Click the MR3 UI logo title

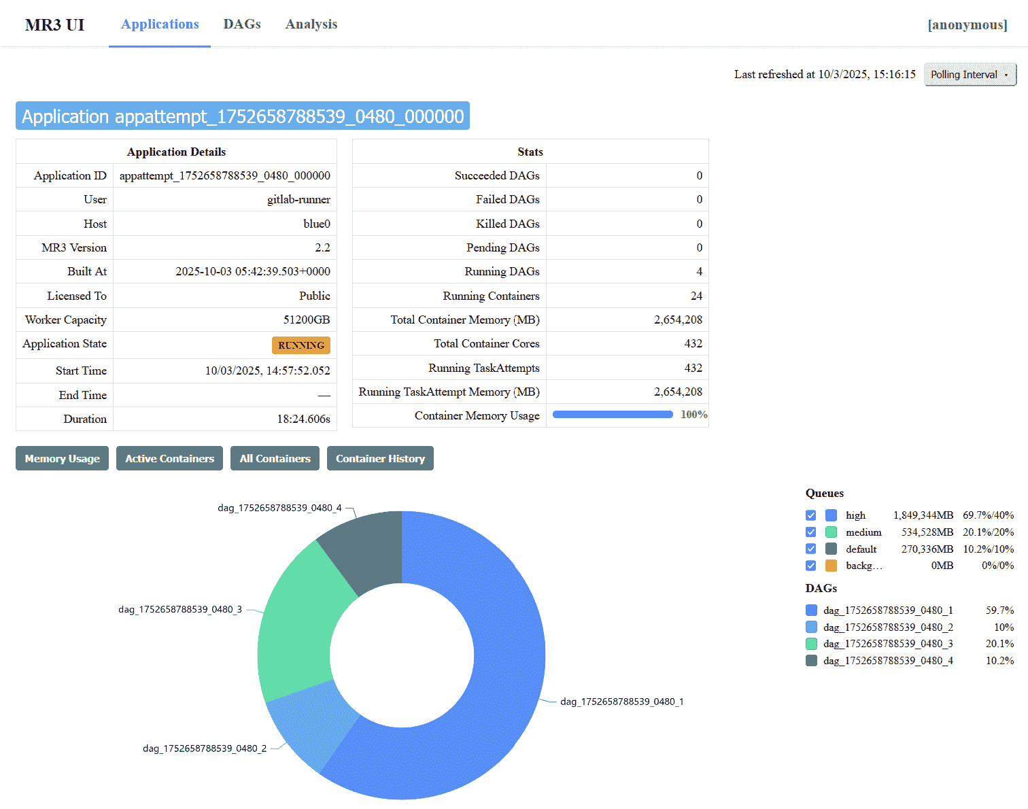click(x=55, y=25)
